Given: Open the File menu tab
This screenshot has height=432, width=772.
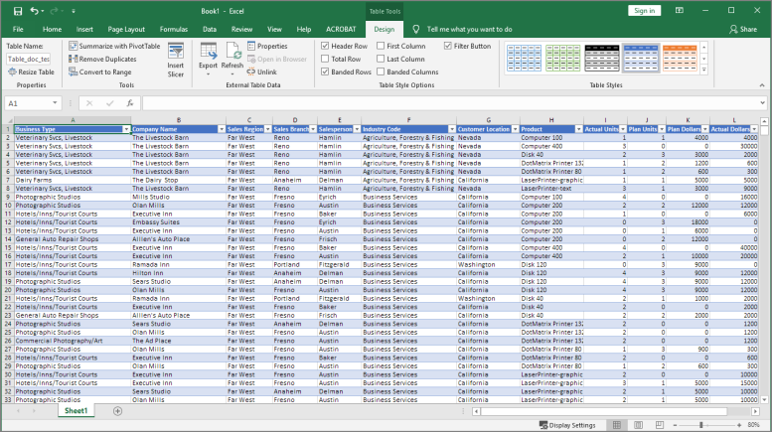Looking at the screenshot, I should click(x=18, y=29).
